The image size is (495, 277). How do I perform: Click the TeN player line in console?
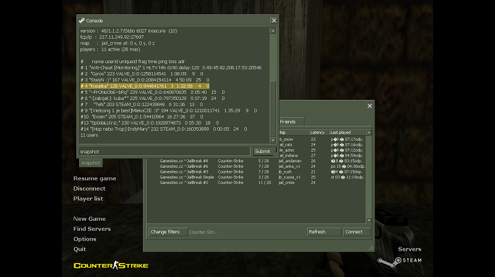tap(142, 104)
